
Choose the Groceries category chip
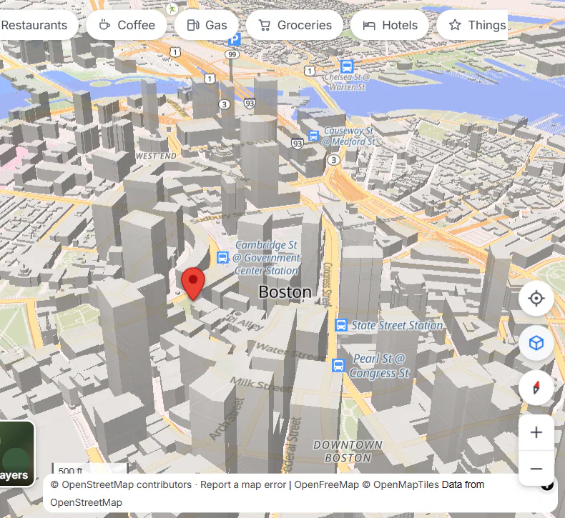point(295,25)
